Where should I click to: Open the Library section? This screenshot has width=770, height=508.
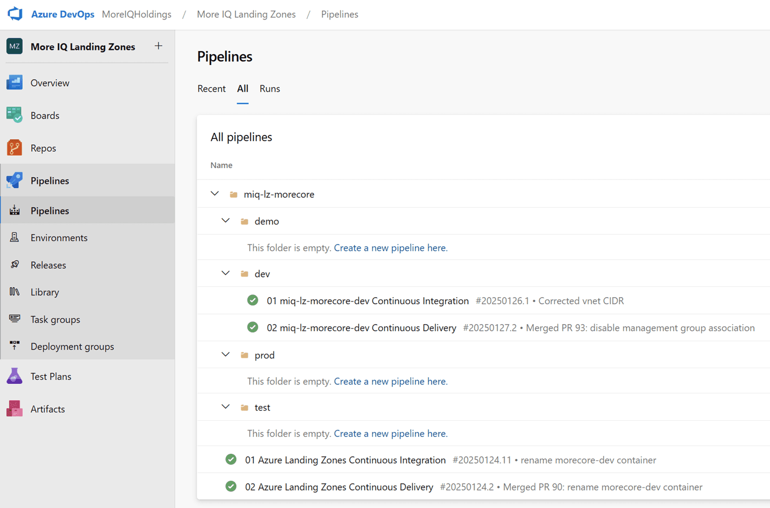(44, 292)
